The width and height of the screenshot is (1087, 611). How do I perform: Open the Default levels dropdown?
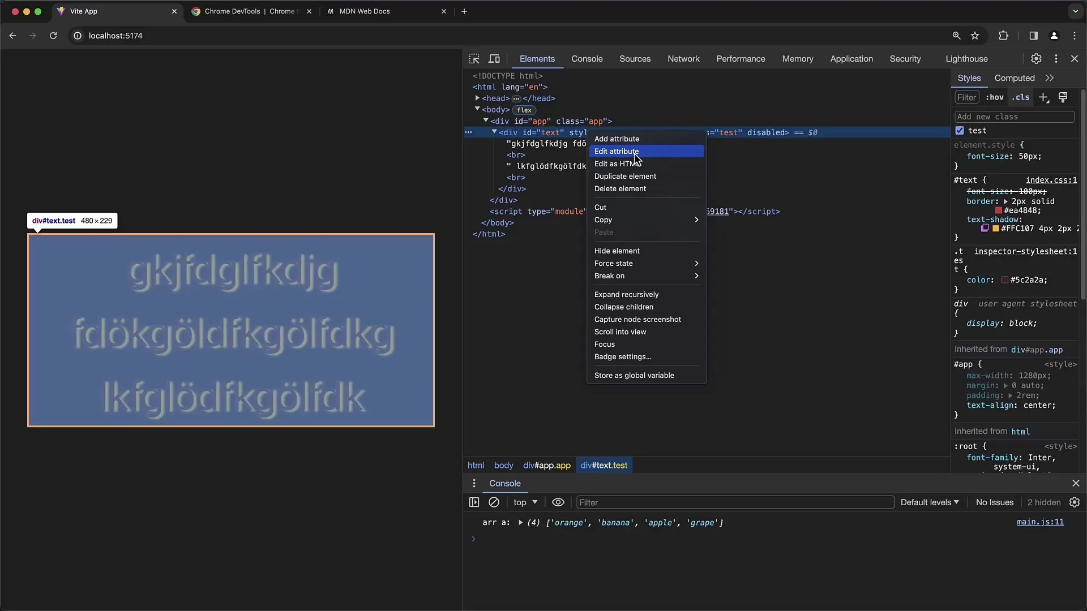tap(930, 502)
